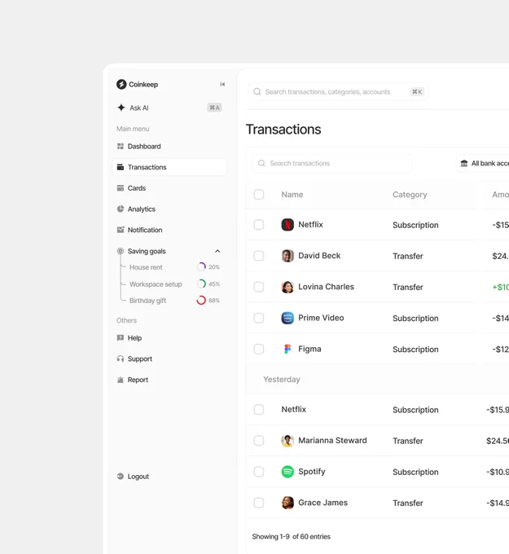Click the Transactions wallet icon

[x=121, y=167]
